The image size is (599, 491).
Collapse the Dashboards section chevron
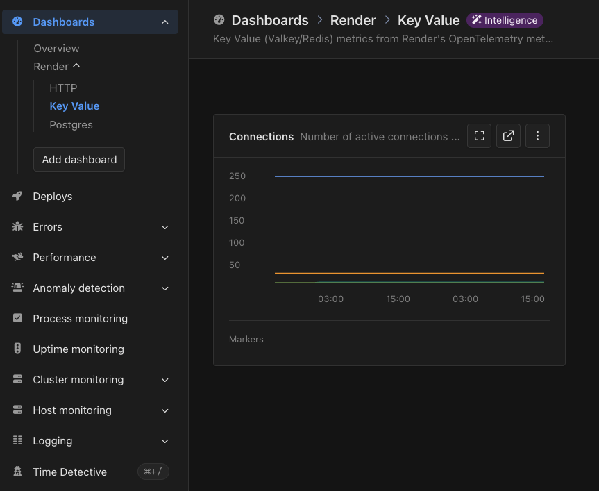click(x=164, y=22)
